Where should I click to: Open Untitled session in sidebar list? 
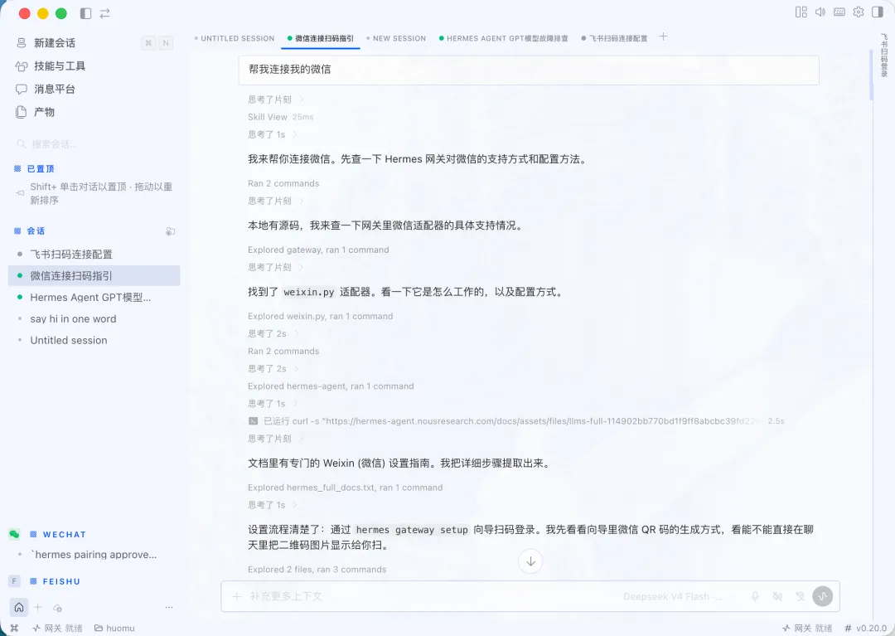[94, 340]
